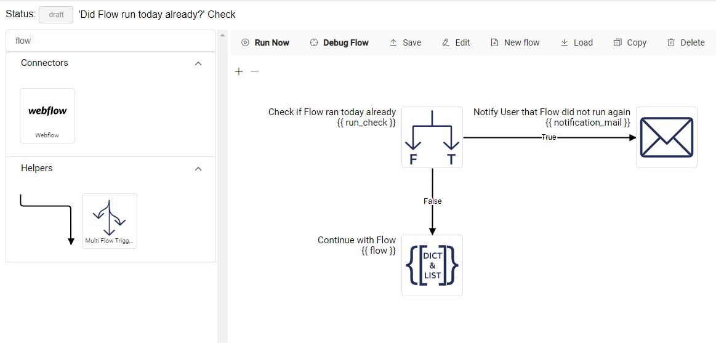The width and height of the screenshot is (716, 343).
Task: Click the Debug Flow crosshair icon
Action: click(x=314, y=42)
